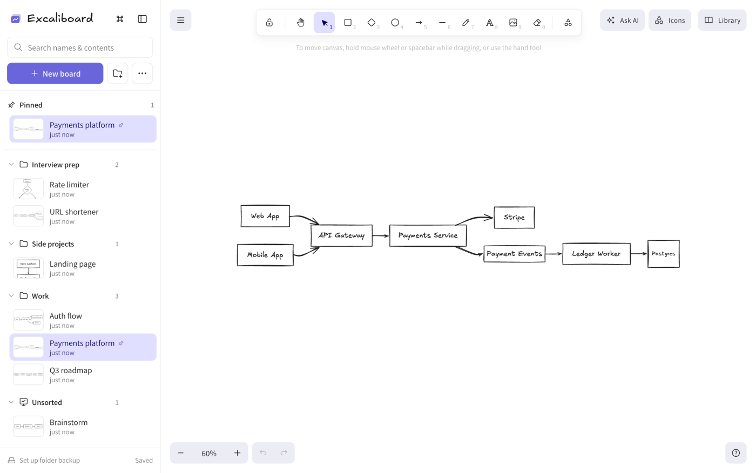
Task: Collapse the Work folder
Action: coord(11,296)
